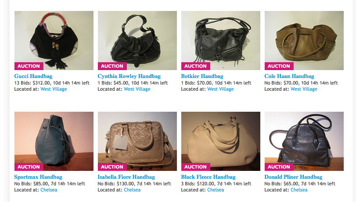Click the AUCTION badge on Gucci photo
Viewport: 356px width, 202px height.
click(x=29, y=66)
